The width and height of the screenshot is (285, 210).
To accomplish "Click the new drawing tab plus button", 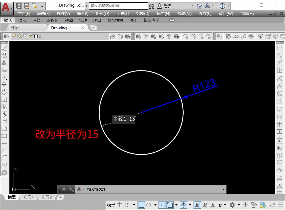I will [94, 28].
